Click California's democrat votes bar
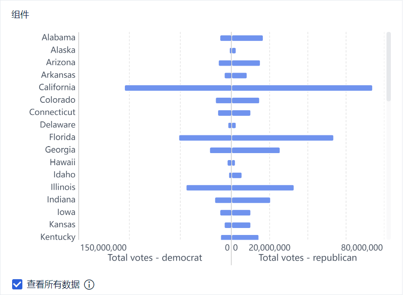 click(x=178, y=88)
